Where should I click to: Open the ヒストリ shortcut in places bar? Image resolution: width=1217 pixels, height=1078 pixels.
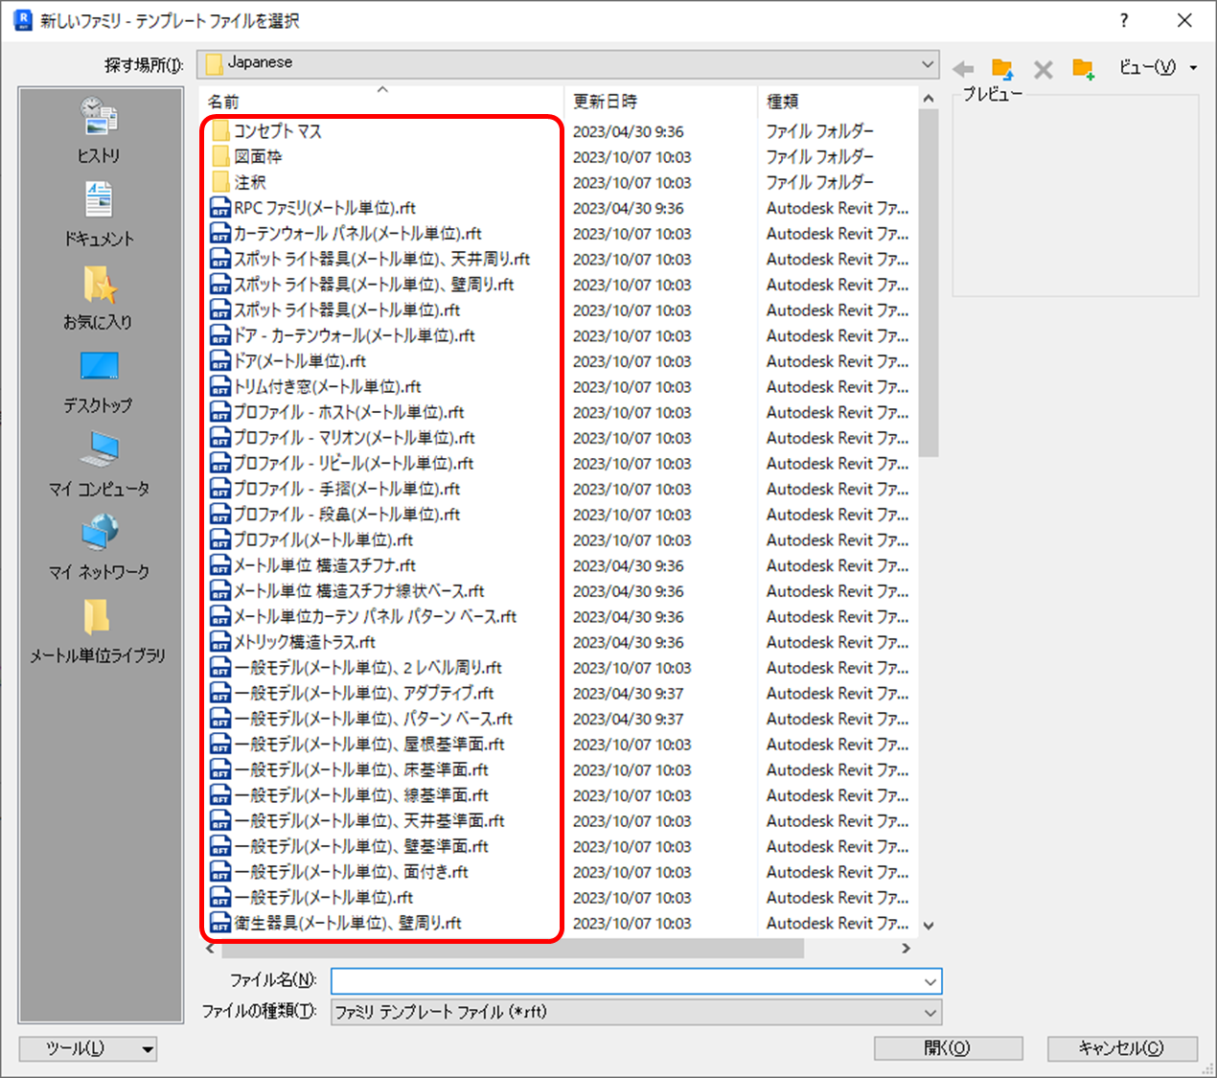click(100, 129)
